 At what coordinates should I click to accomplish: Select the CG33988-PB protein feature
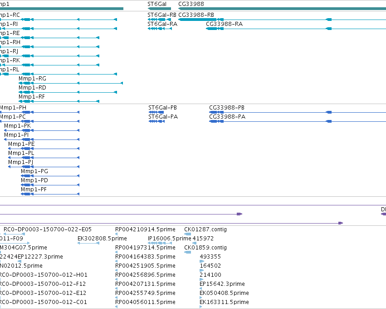coord(298,112)
